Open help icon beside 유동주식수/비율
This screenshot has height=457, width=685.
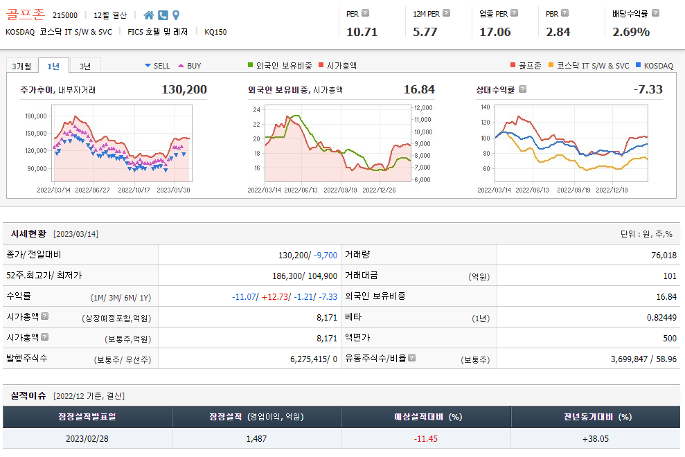411,358
